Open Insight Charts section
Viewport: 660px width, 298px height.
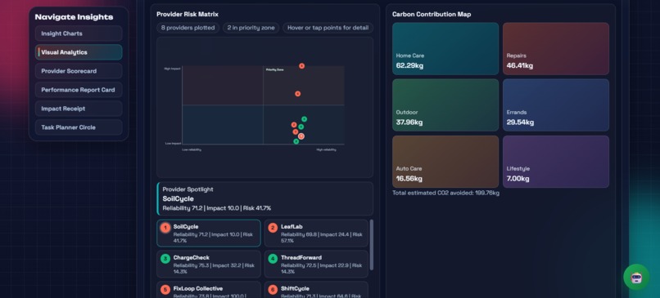pyautogui.click(x=79, y=33)
